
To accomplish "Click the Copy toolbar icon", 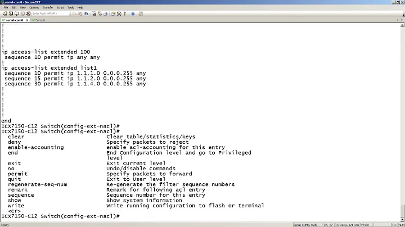I will point(74,13).
